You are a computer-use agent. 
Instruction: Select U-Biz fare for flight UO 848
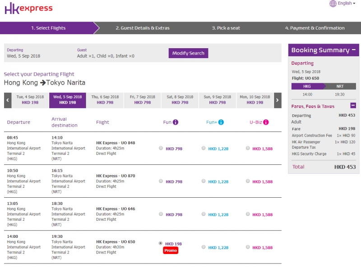(248, 148)
